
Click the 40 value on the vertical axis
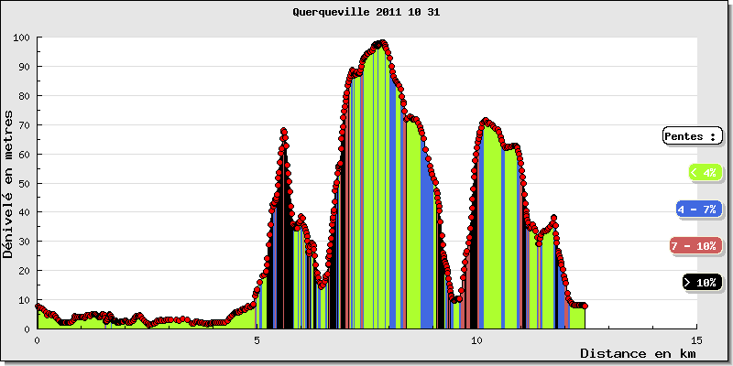[24, 212]
